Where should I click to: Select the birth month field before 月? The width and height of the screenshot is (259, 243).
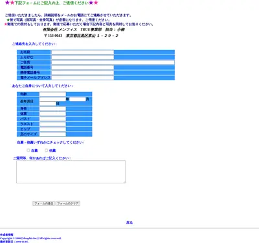[x=78, y=99]
